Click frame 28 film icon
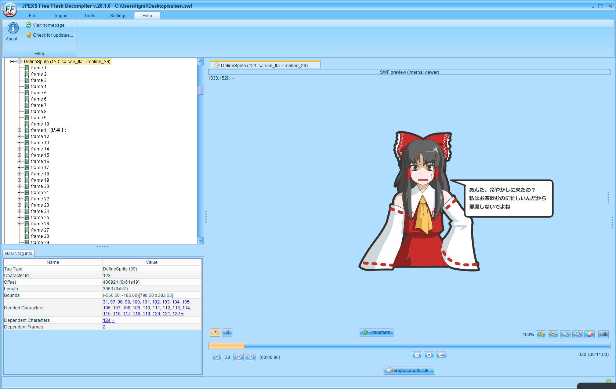Screen dimensions: 616x389 pyautogui.click(x=27, y=236)
